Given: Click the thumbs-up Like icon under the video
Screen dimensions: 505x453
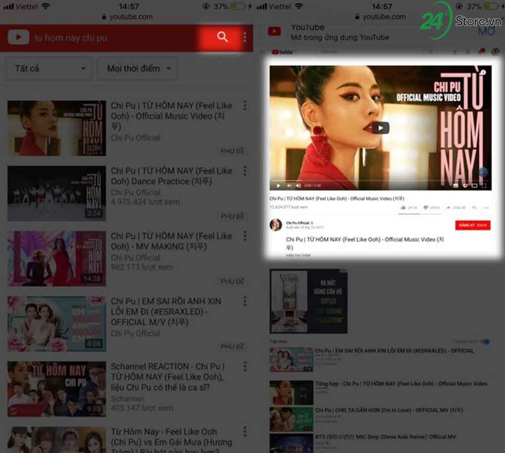Looking at the screenshot, I should point(403,207).
